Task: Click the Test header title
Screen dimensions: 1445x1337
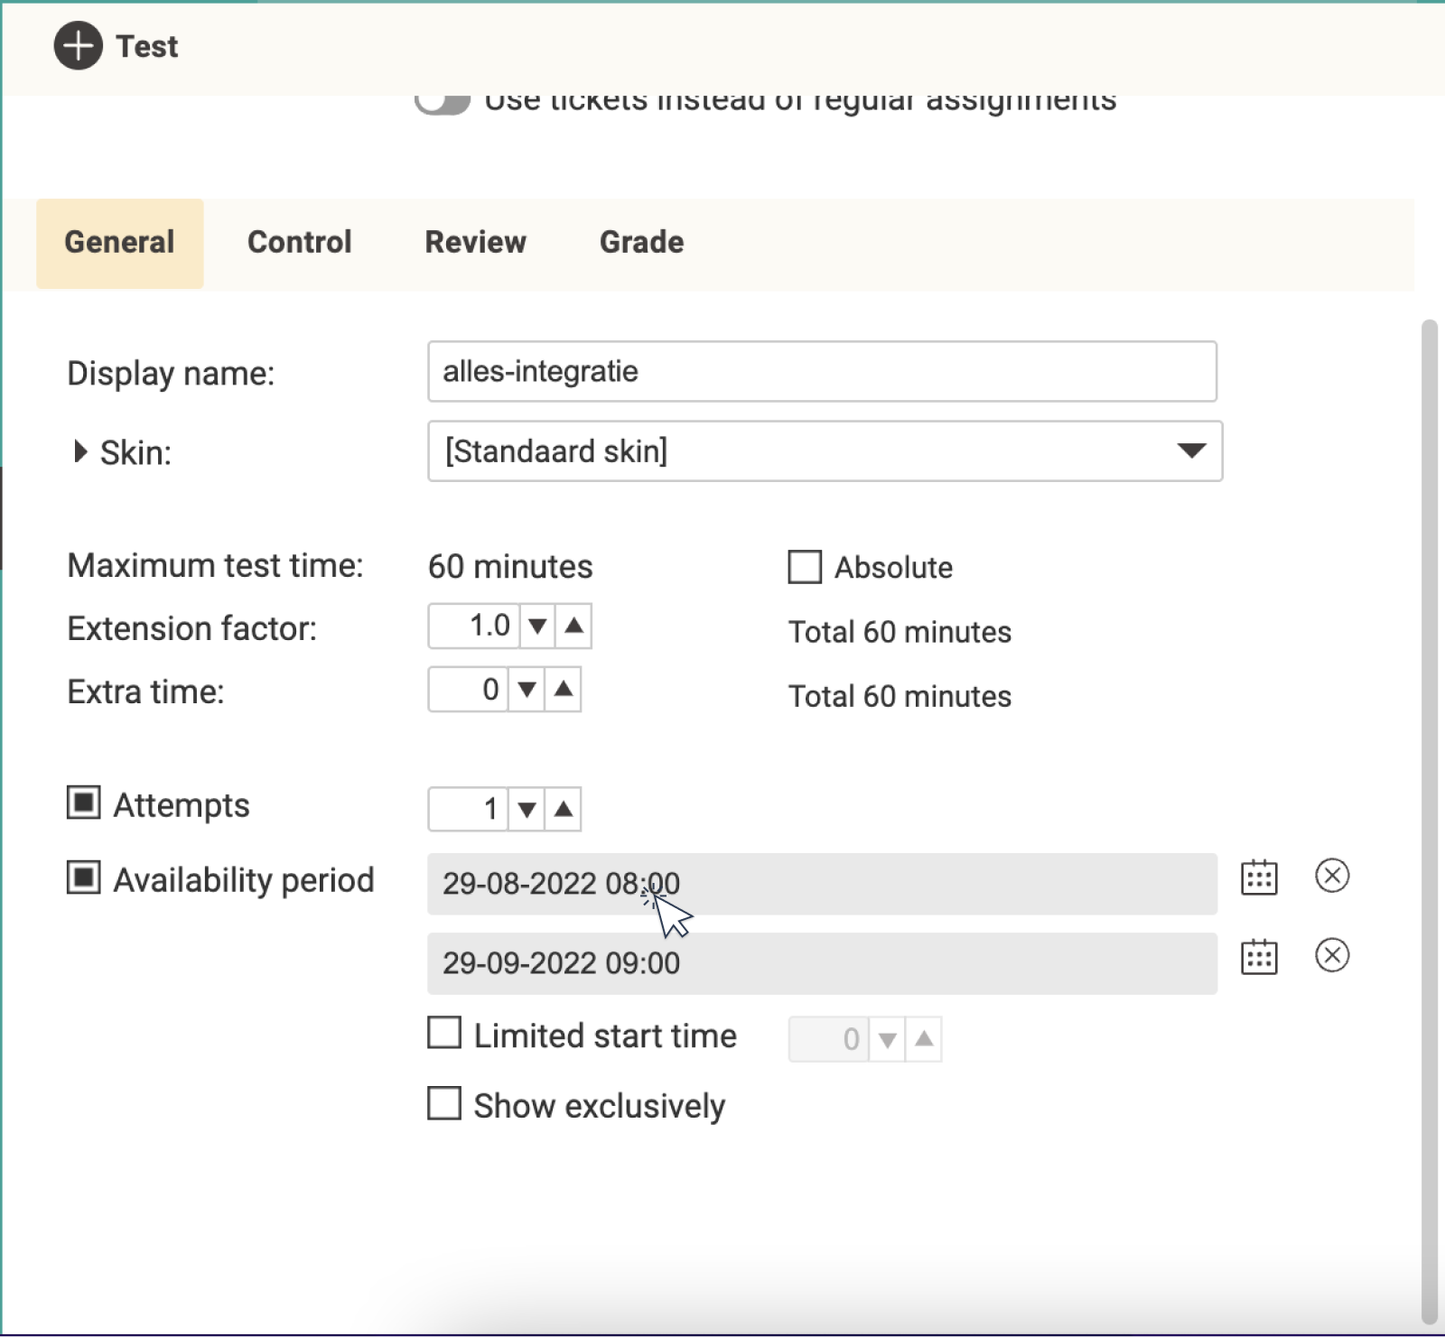Action: (147, 47)
